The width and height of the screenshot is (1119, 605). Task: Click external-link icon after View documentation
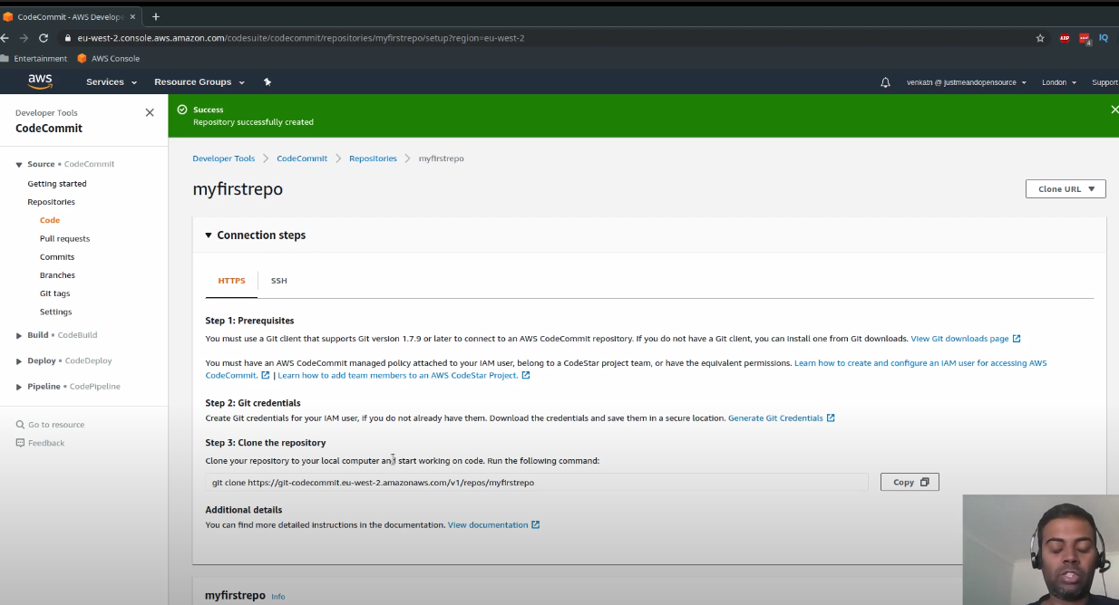pyautogui.click(x=536, y=525)
